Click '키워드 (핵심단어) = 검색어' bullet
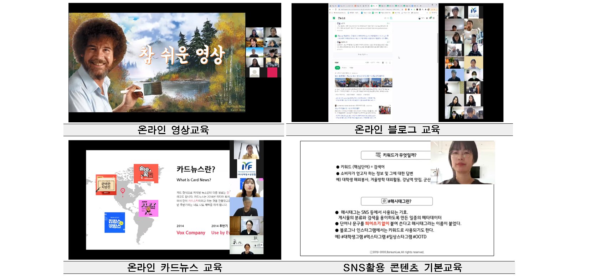591x276 pixels. (360, 167)
